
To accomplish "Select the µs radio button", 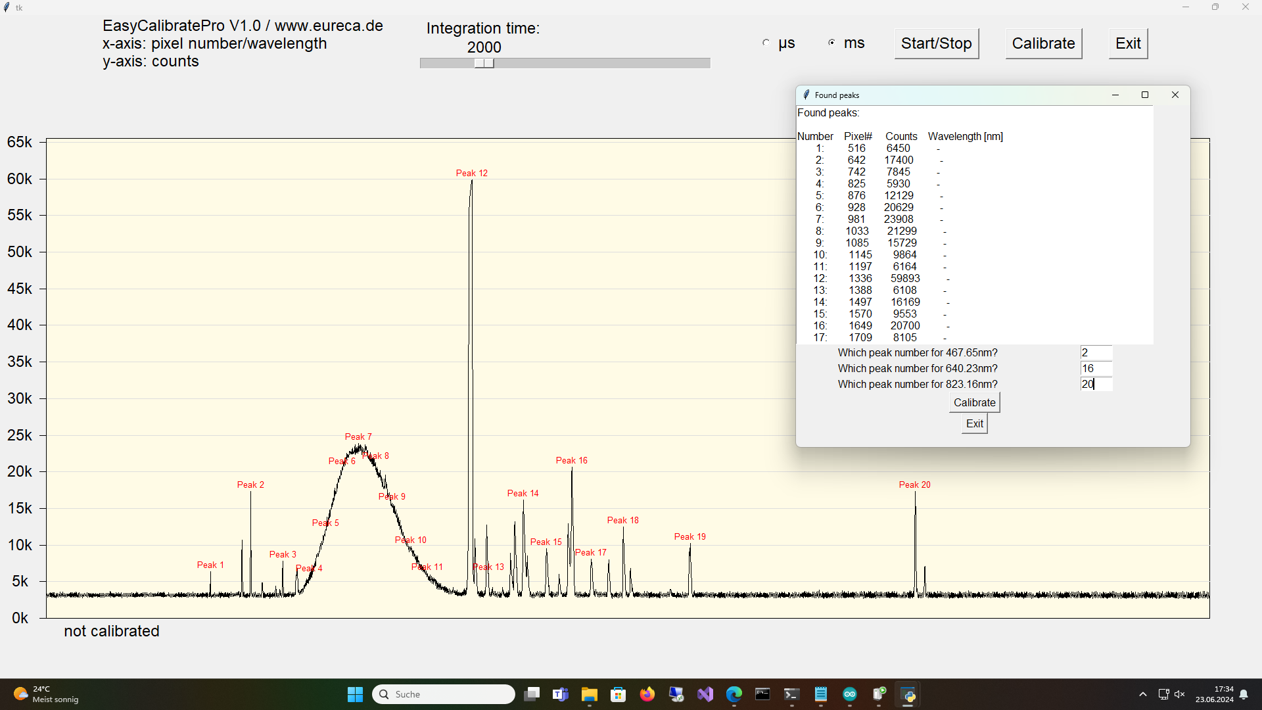I will click(x=766, y=43).
